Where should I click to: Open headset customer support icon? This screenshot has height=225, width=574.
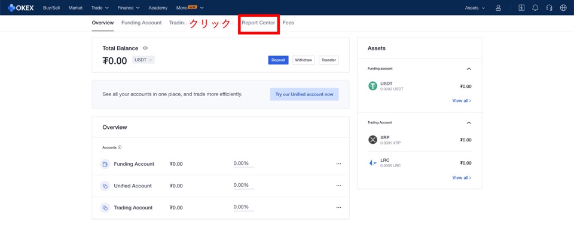coord(549,8)
